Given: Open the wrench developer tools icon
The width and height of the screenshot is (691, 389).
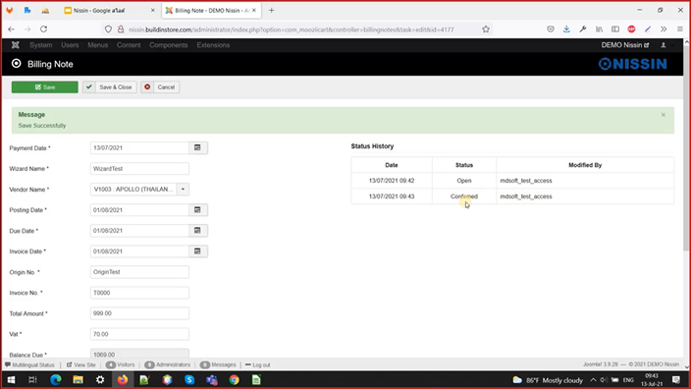Looking at the screenshot, I should click(x=583, y=29).
